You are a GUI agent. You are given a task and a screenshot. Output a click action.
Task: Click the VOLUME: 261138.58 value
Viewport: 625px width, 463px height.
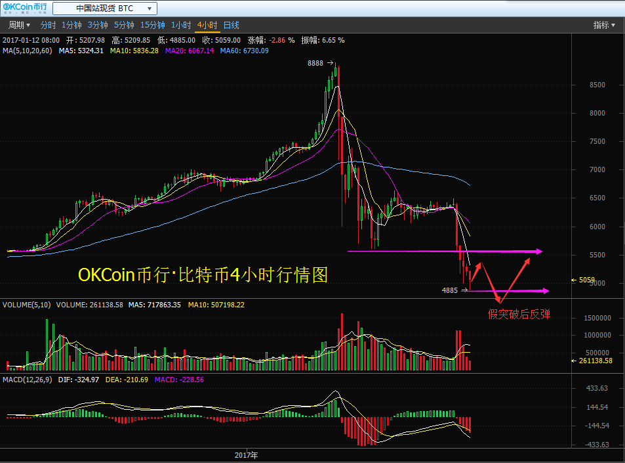point(89,305)
